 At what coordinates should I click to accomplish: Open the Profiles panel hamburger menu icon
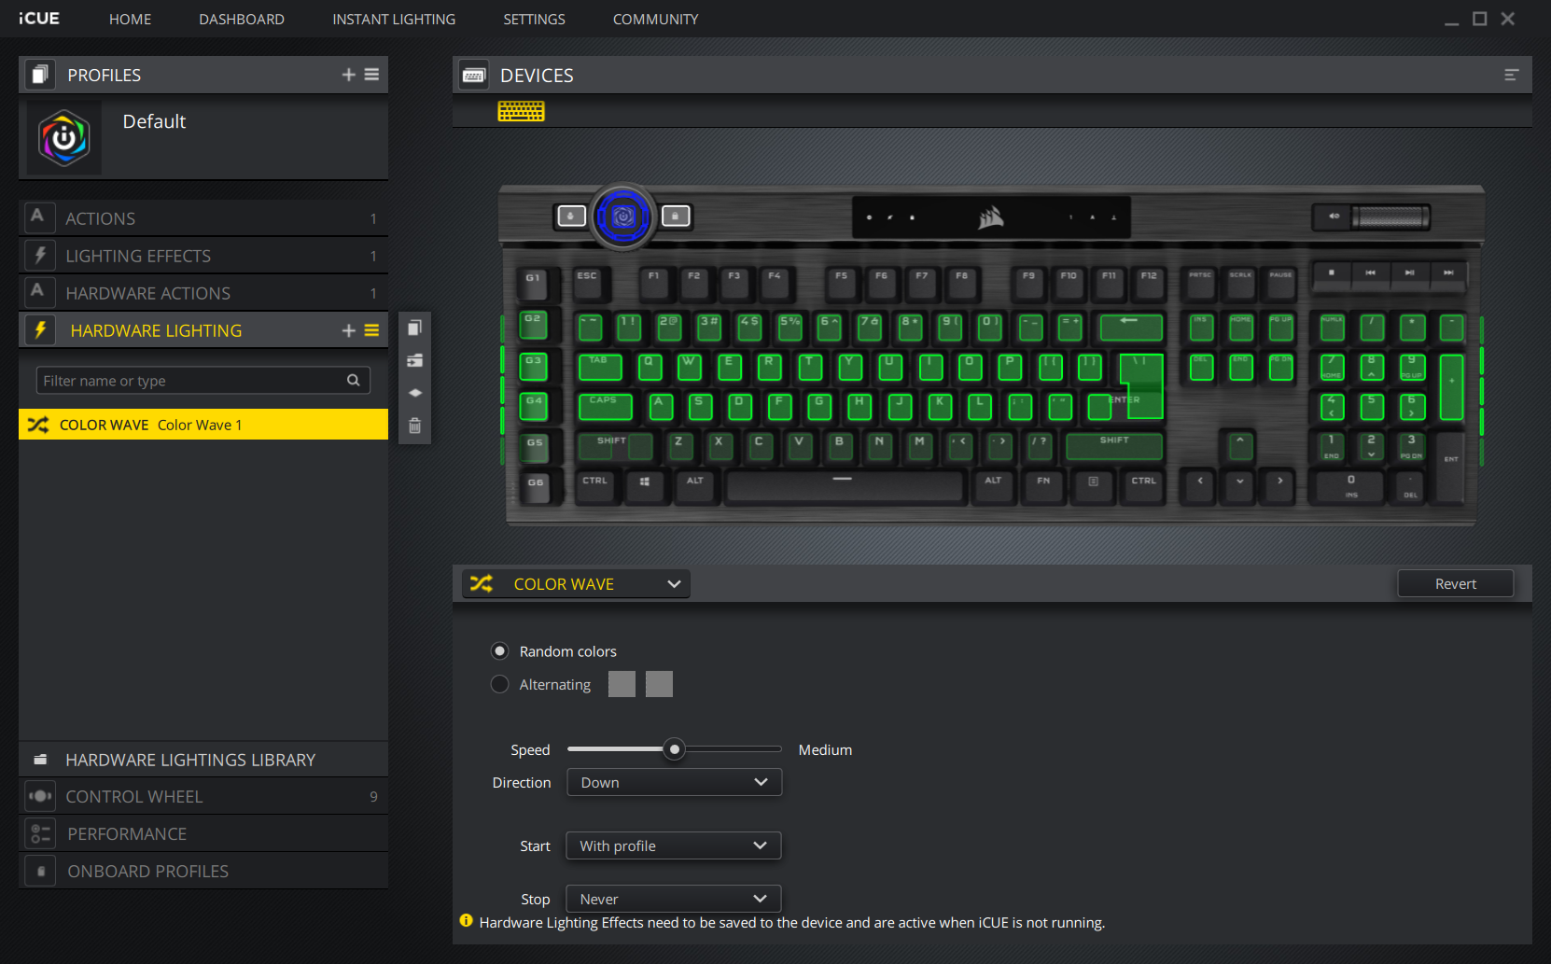[370, 75]
